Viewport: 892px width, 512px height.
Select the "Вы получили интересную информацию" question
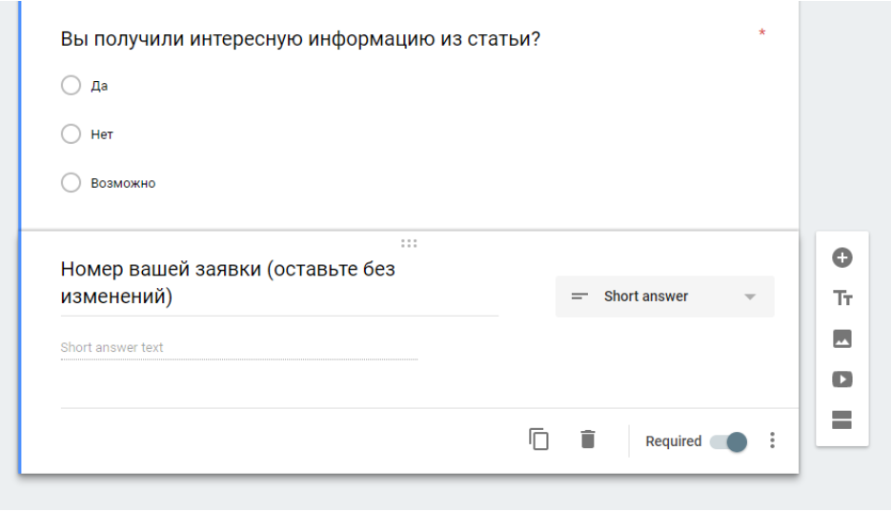coord(300,39)
